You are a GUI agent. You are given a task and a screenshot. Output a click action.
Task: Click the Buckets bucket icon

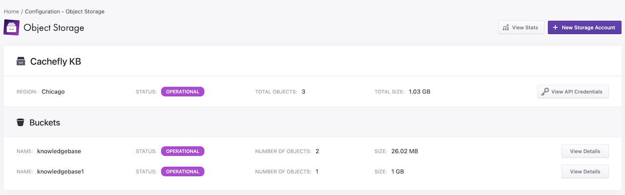pyautogui.click(x=21, y=123)
